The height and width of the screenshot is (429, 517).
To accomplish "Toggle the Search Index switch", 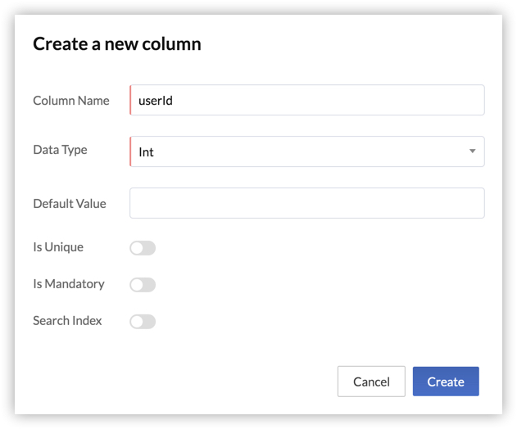I will pyautogui.click(x=143, y=322).
